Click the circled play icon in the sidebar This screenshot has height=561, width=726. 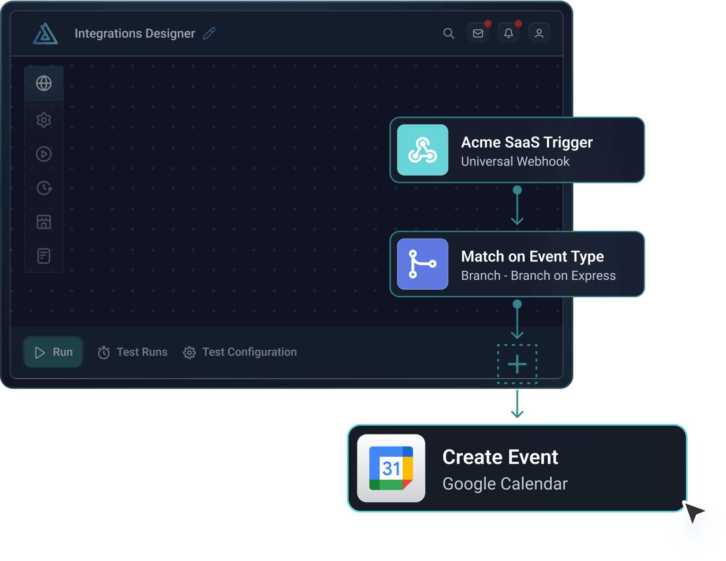tap(44, 154)
